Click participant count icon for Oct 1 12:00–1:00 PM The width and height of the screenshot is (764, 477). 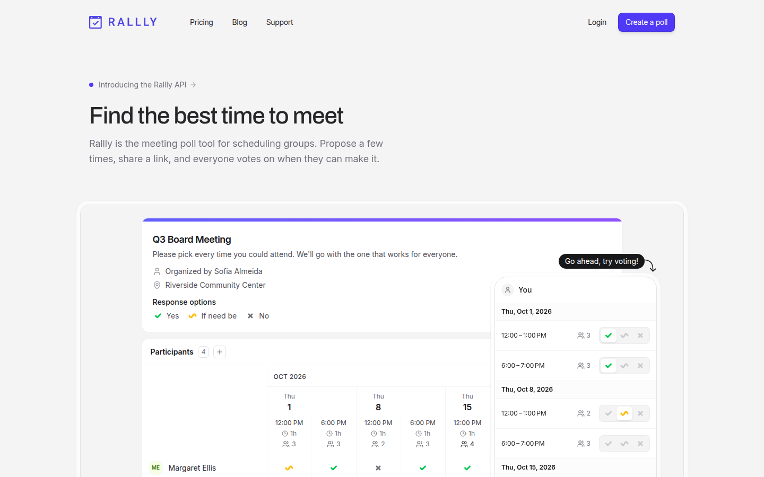(581, 335)
